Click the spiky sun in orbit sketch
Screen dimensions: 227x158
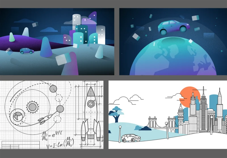32,107
